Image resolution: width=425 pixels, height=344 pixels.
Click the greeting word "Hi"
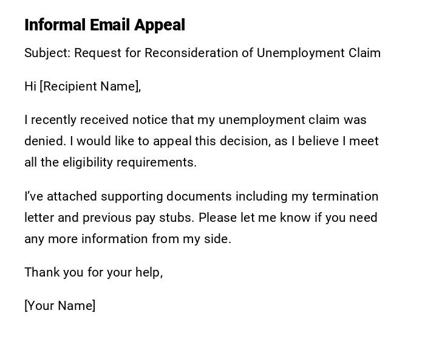(x=30, y=86)
